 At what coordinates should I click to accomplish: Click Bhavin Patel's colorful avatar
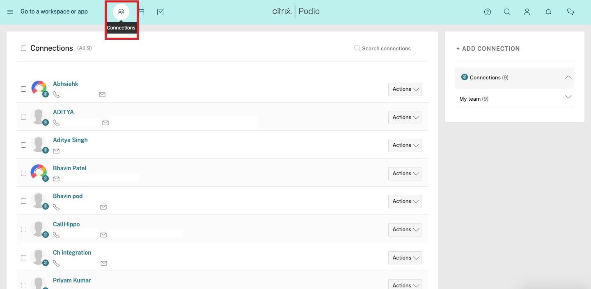click(x=39, y=172)
